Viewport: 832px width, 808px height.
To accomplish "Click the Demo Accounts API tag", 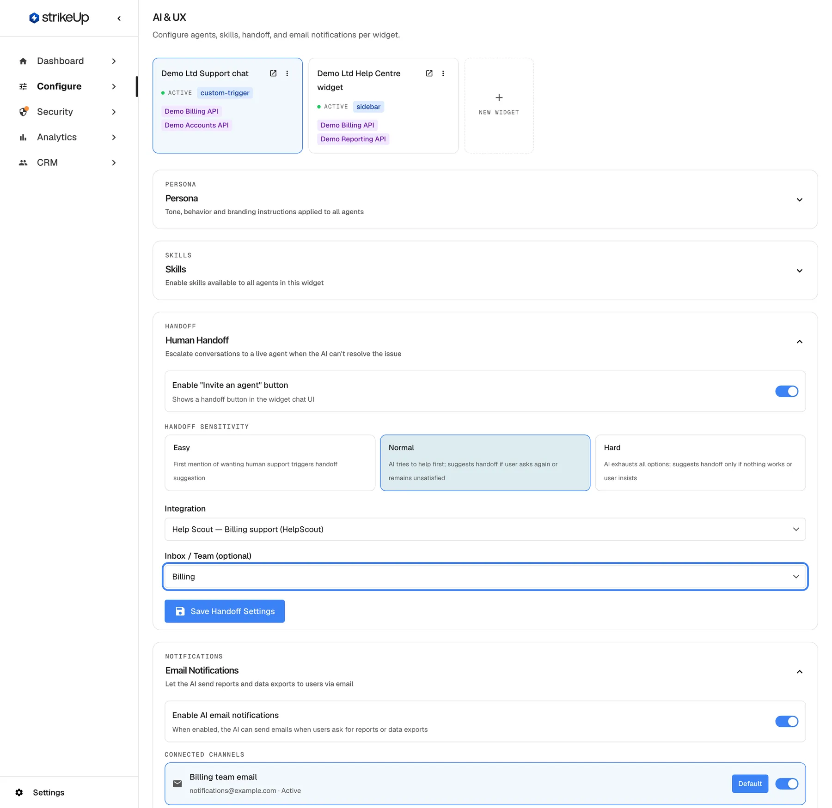I will point(196,125).
